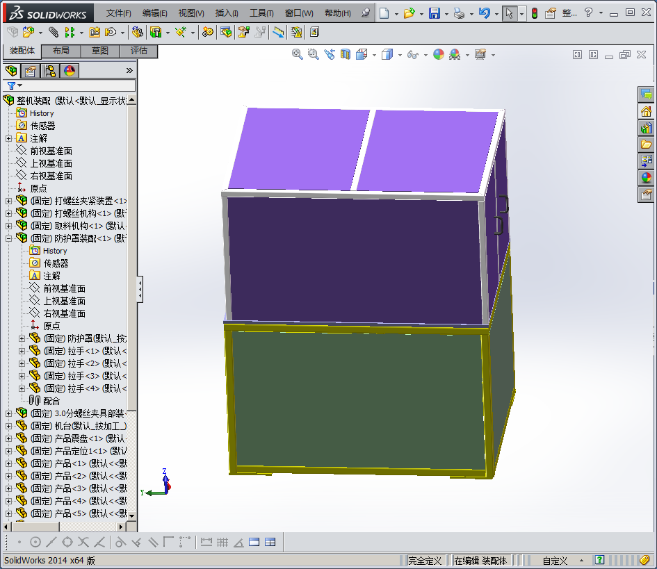The height and width of the screenshot is (569, 657).
Task: Click the Smart Dimension sketch toolbar icon
Action: [206, 542]
